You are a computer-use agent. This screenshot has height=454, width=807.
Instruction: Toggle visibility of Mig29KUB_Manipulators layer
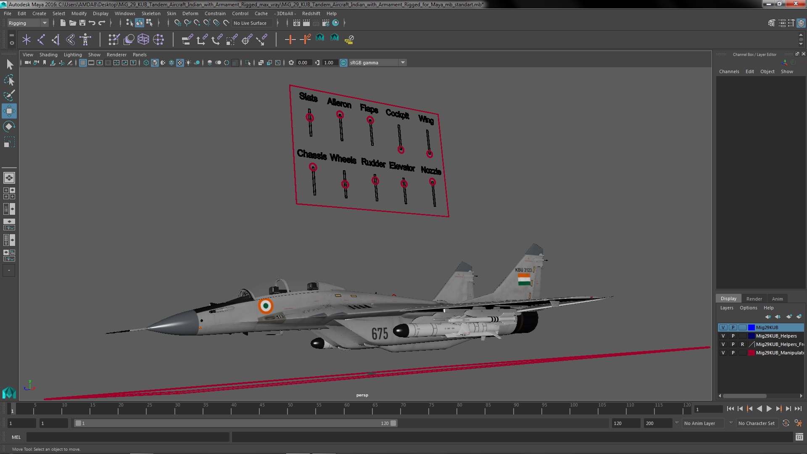coord(723,353)
